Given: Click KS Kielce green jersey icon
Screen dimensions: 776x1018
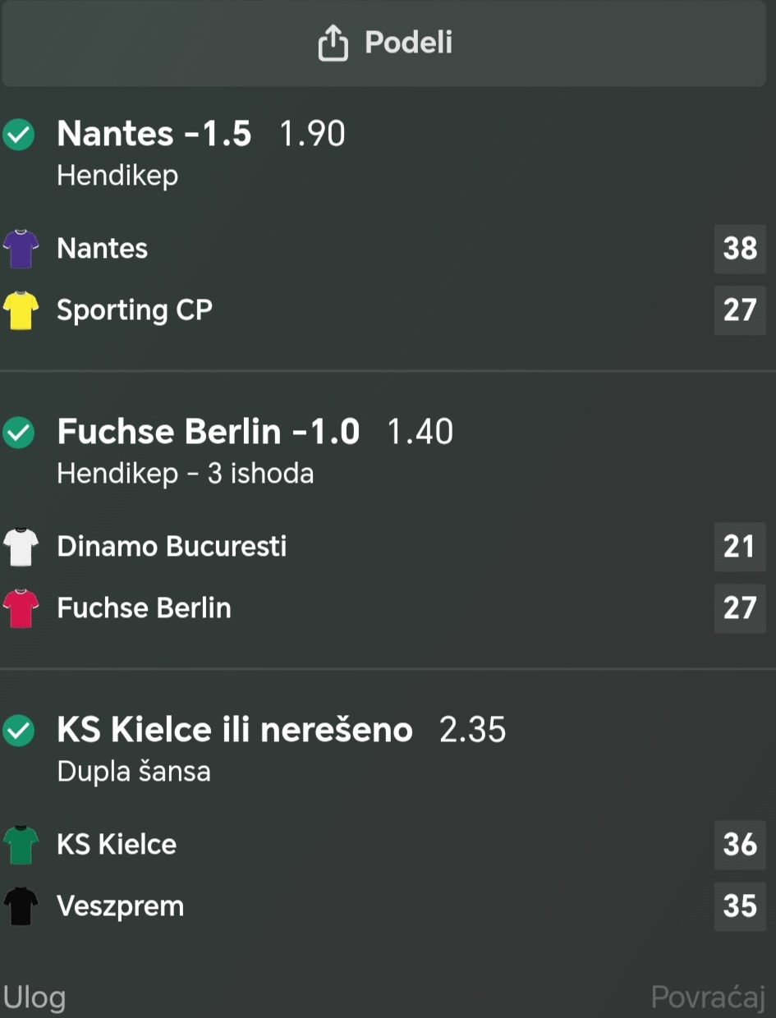Looking at the screenshot, I should (21, 845).
